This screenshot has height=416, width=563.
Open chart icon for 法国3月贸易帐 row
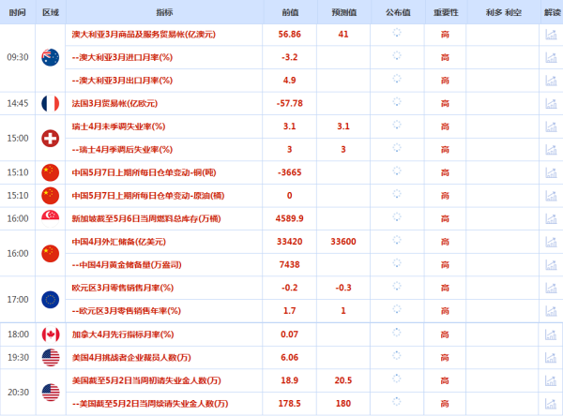coord(551,103)
